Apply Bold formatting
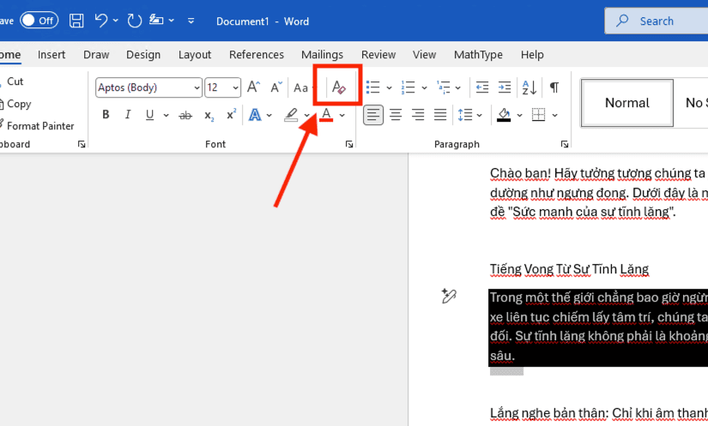708x426 pixels. coord(106,115)
